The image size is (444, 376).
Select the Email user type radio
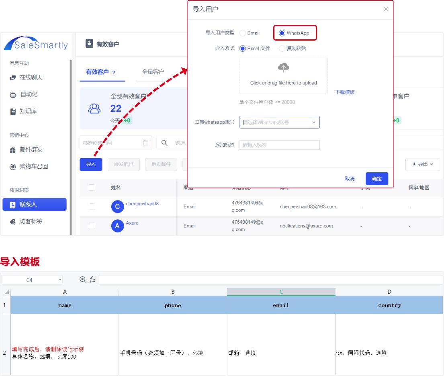tap(243, 33)
